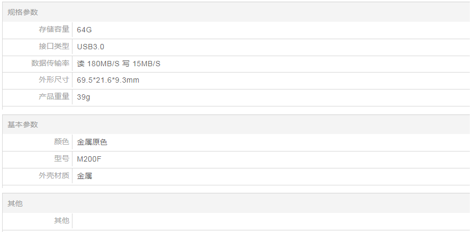The height and width of the screenshot is (232, 473).
Task: Click the 金属原色 color value
Action: click(92, 142)
